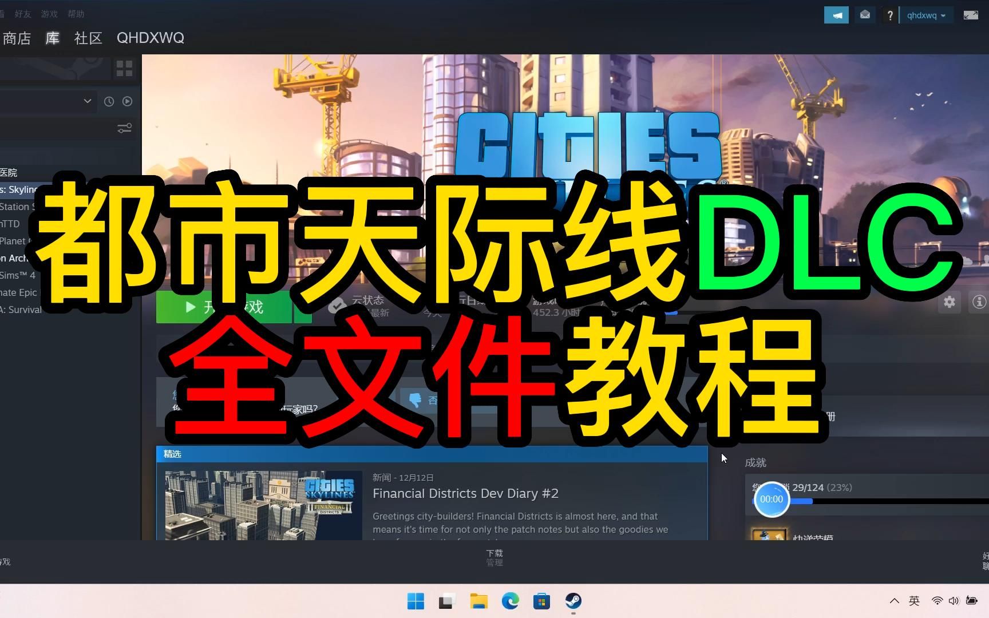Open Financial Districts Dev Diary #2 article

click(x=465, y=493)
